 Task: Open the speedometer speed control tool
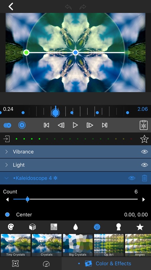point(46,264)
